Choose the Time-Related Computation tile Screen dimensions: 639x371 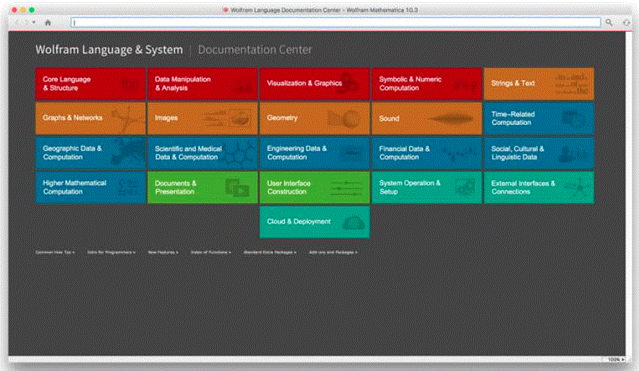pyautogui.click(x=539, y=118)
